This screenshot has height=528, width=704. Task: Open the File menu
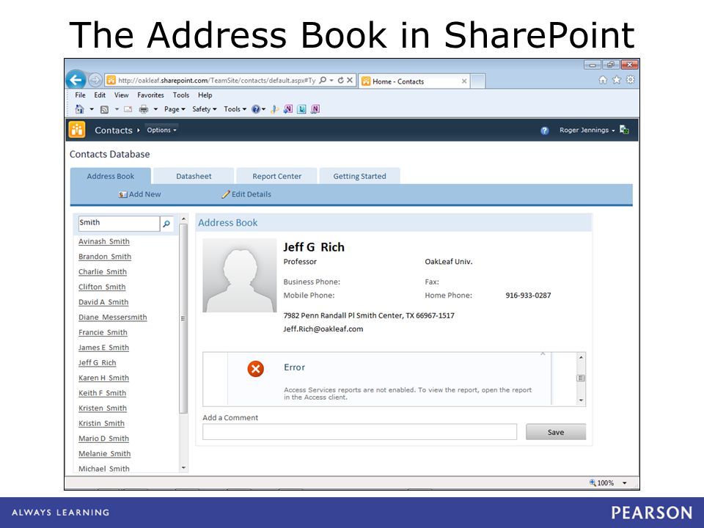click(x=81, y=95)
